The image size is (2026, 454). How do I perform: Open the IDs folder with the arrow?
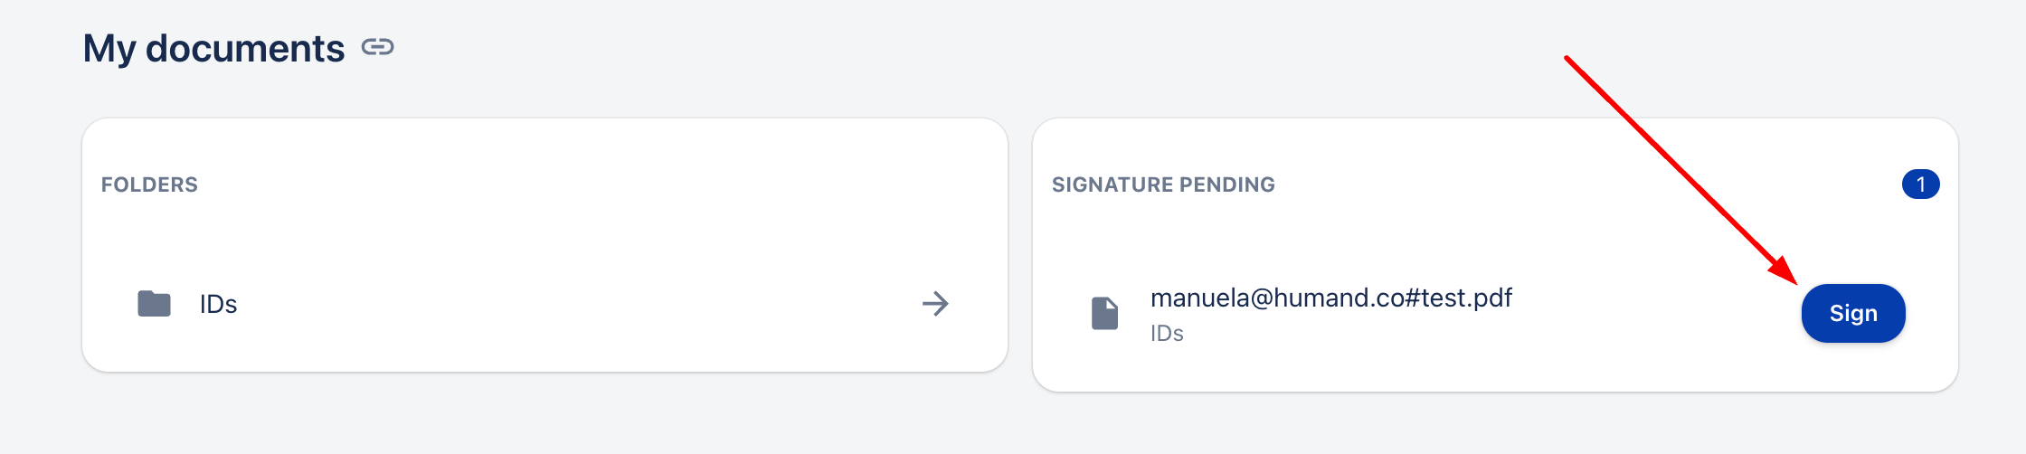coord(935,304)
